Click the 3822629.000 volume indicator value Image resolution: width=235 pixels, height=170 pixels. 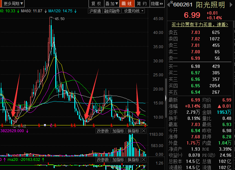coord(12,131)
